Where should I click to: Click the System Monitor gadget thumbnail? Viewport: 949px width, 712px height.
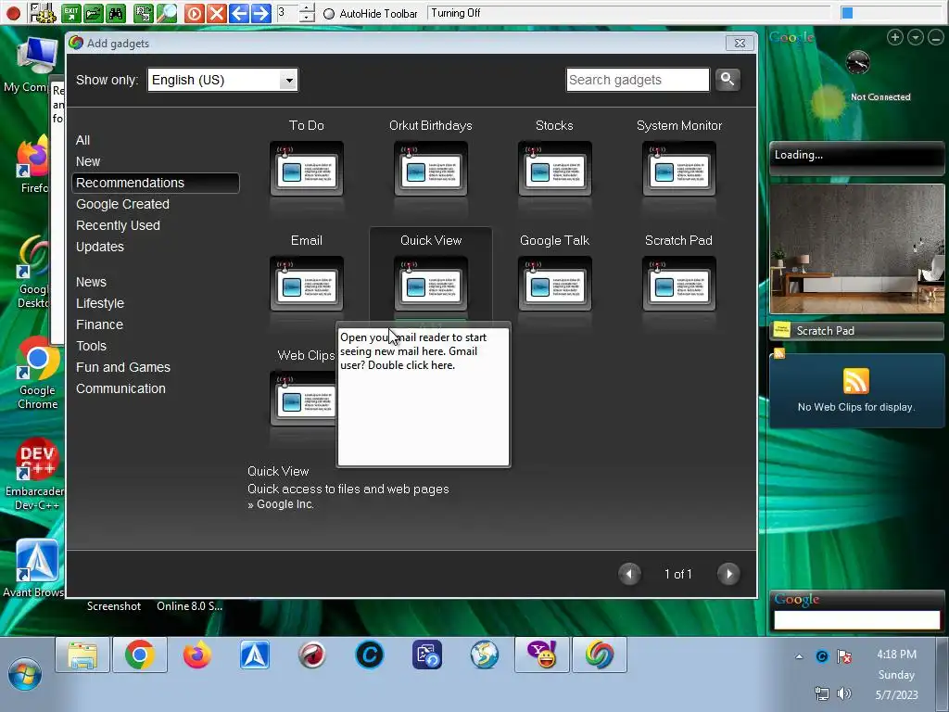(x=679, y=169)
